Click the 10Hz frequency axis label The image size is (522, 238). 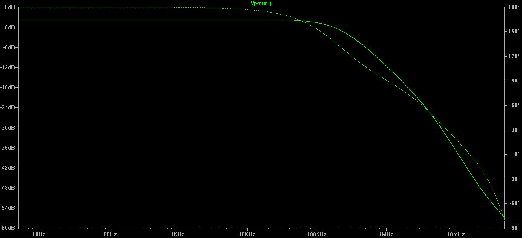[x=39, y=234]
